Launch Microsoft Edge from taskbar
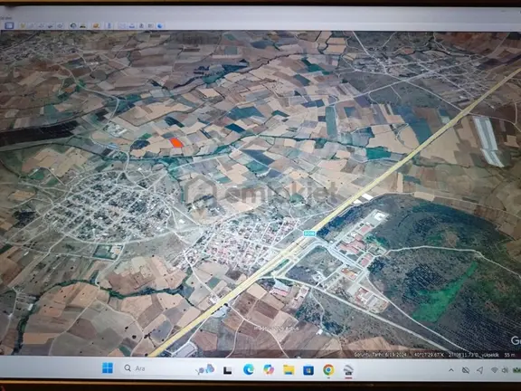The image size is (521, 391). coord(248,369)
